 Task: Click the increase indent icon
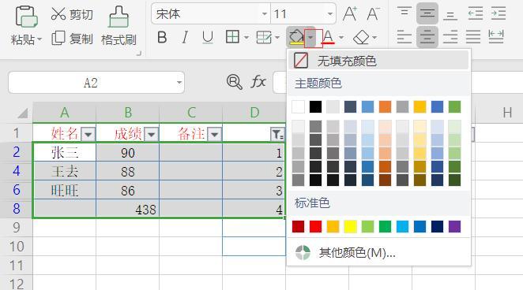[x=499, y=14]
